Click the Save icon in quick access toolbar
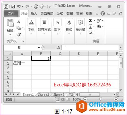The width and height of the screenshot is (127, 115). [13, 7]
